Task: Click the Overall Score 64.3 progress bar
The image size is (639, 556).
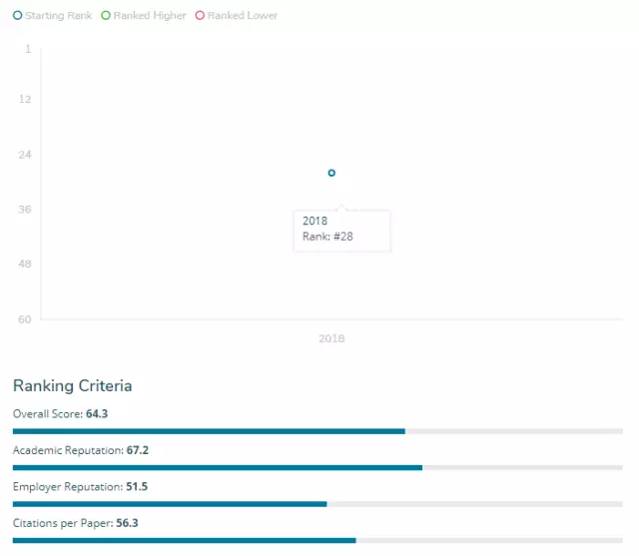Action: pos(318,431)
